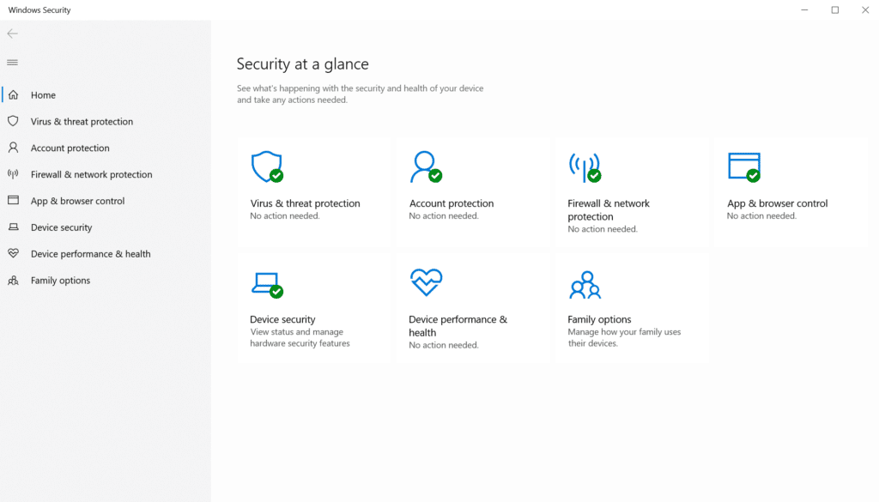Click the heart icon beside Device performance & health

(14, 253)
